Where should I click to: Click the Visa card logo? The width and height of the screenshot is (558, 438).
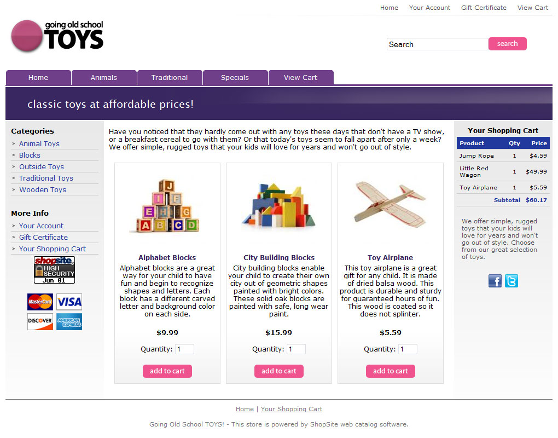69,302
